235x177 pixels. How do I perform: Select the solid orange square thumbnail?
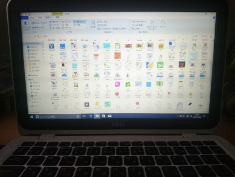[117, 55]
